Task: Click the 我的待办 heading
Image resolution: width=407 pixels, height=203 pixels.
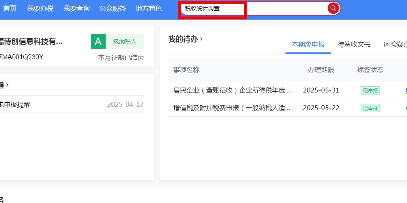Action: point(183,39)
